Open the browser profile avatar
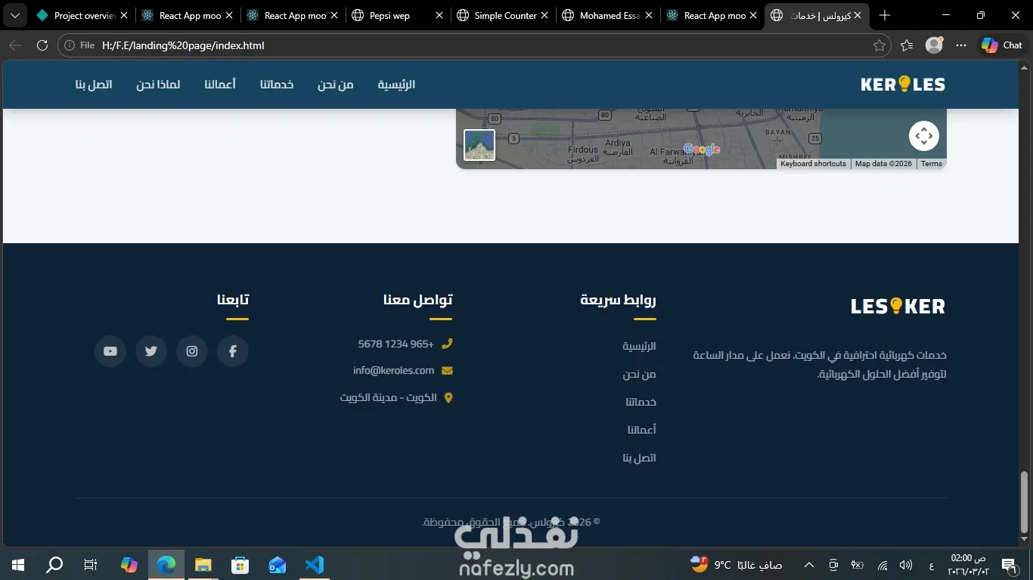 934,45
